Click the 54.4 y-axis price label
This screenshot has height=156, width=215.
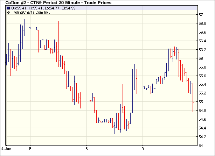(202, 128)
